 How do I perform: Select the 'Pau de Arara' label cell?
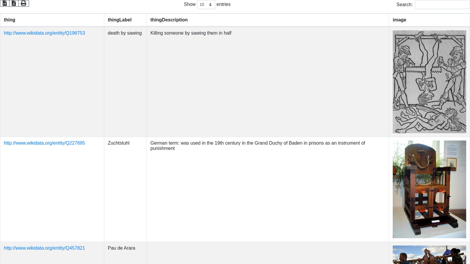pyautogui.click(x=121, y=248)
